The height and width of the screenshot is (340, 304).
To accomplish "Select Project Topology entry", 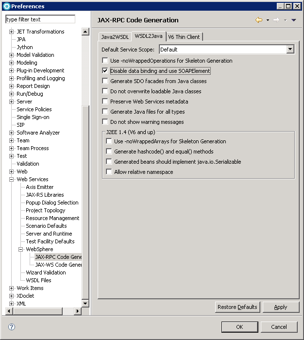I will coord(46,210).
